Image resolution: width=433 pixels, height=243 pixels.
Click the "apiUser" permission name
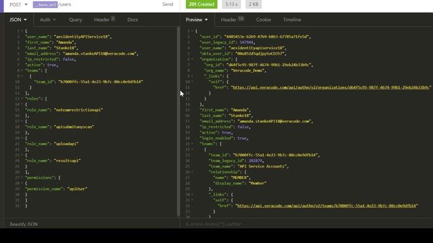click(x=77, y=189)
